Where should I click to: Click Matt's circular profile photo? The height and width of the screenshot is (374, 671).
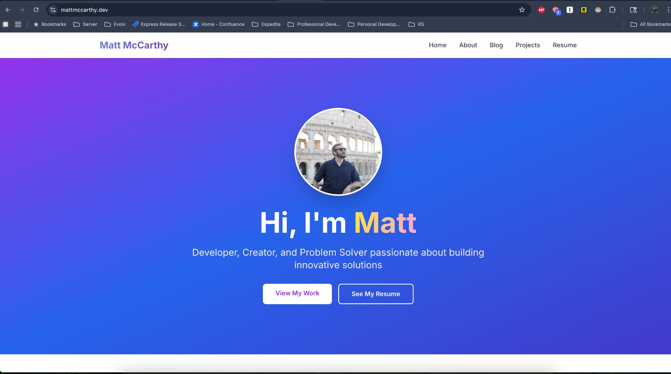click(x=337, y=151)
